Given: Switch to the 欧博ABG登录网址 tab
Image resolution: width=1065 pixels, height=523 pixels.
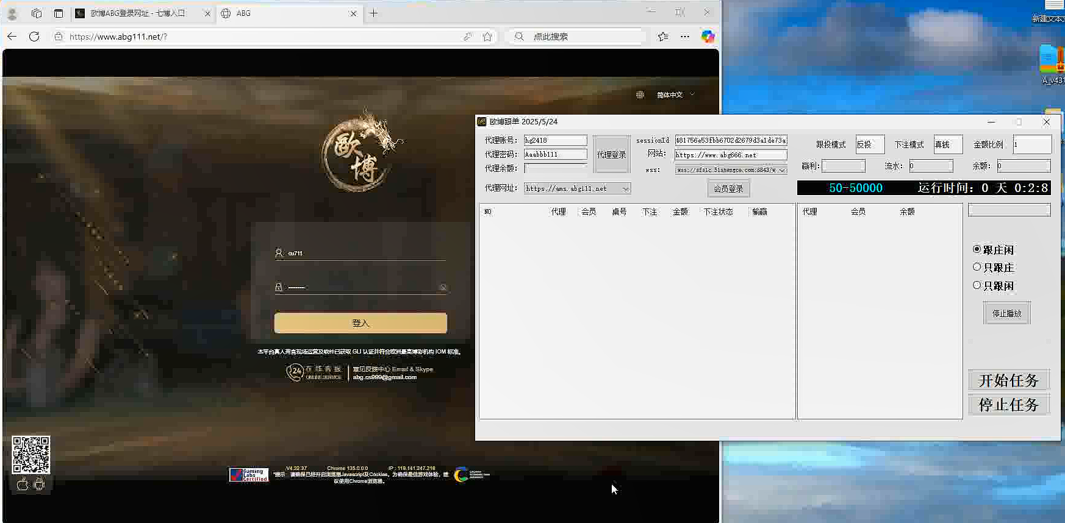Looking at the screenshot, I should (138, 13).
